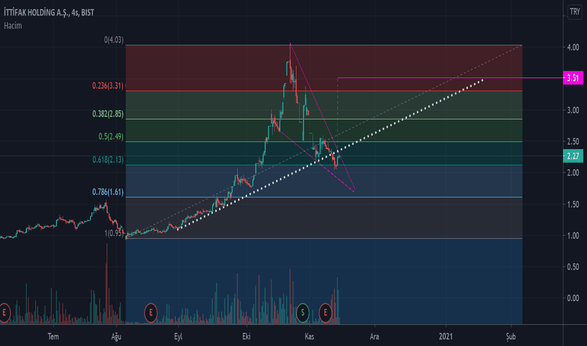Click the 2.50 price axis tick

point(573,142)
